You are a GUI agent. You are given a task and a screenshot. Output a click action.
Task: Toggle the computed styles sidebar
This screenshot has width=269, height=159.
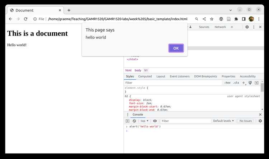point(257,83)
